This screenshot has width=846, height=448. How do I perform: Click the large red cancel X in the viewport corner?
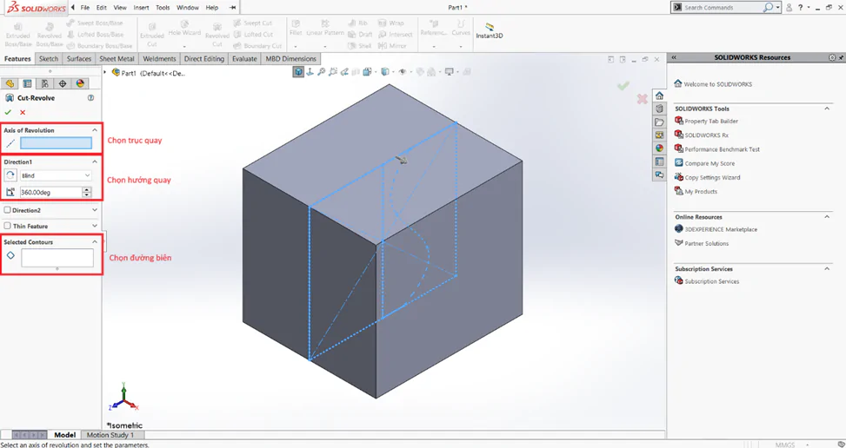pyautogui.click(x=642, y=99)
